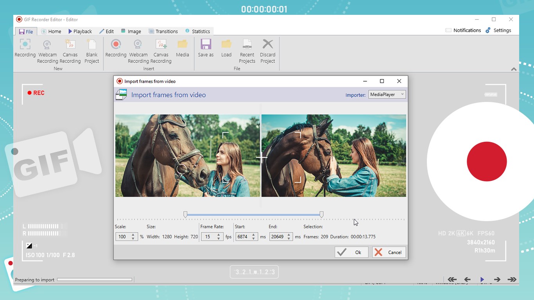Cancel the import frames dialog

coord(389,252)
